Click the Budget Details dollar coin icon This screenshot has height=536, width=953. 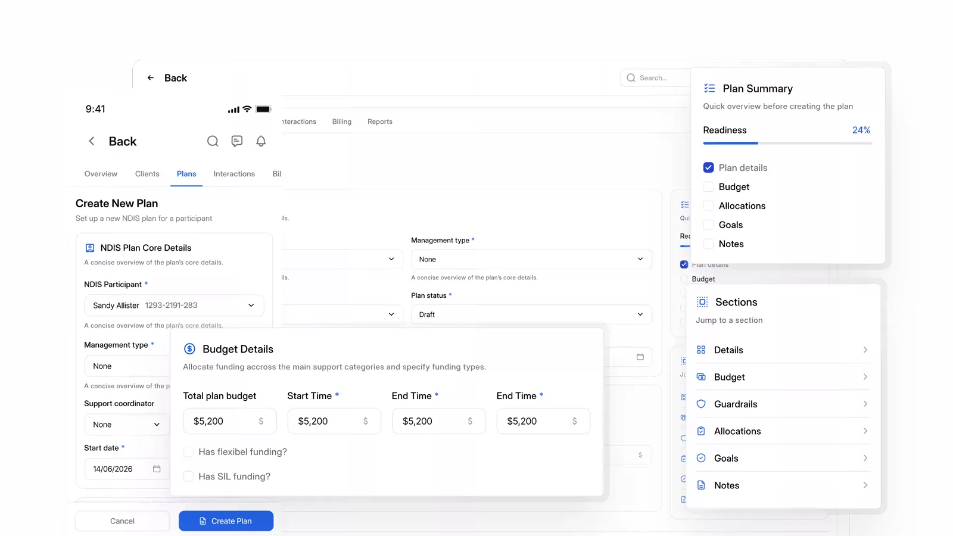(x=189, y=349)
